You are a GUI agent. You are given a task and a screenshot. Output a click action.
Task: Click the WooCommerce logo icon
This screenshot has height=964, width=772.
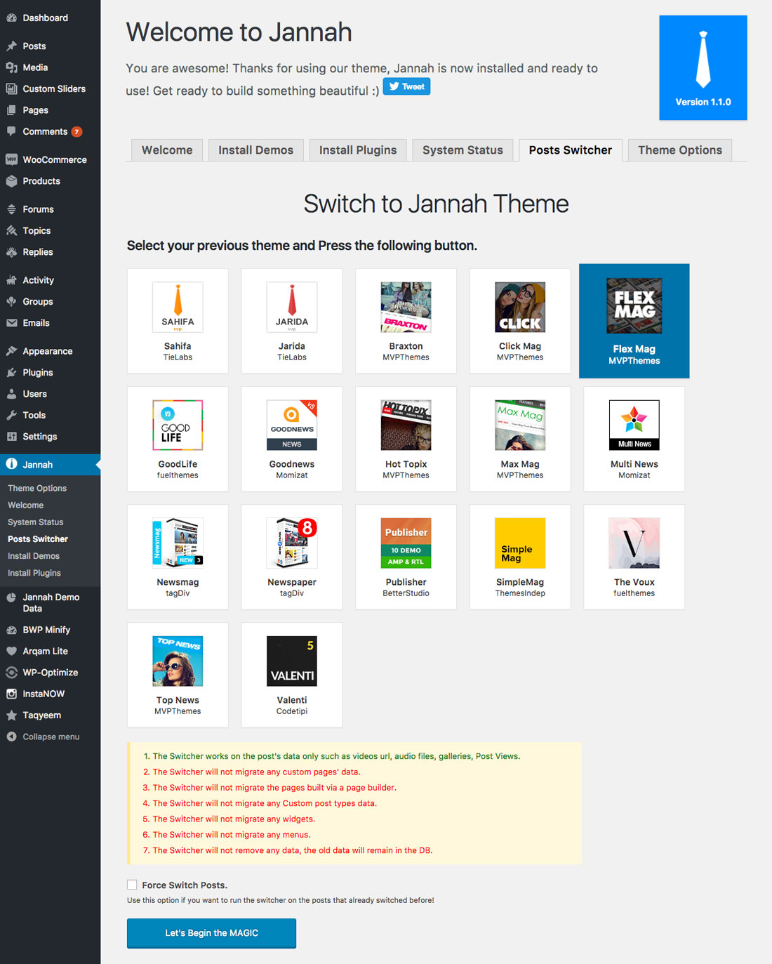click(x=11, y=159)
